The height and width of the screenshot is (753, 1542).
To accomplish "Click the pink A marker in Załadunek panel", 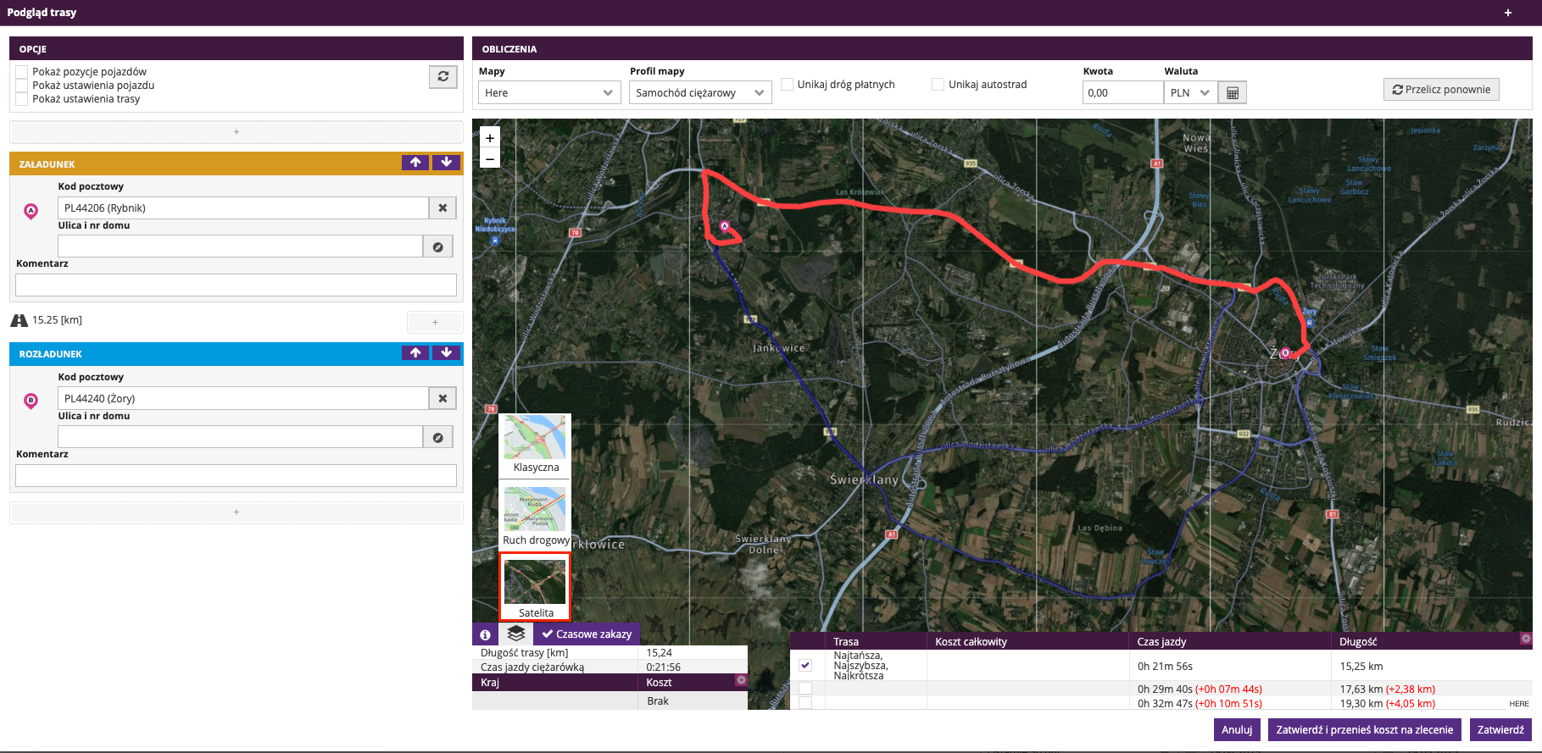I will pos(31,211).
